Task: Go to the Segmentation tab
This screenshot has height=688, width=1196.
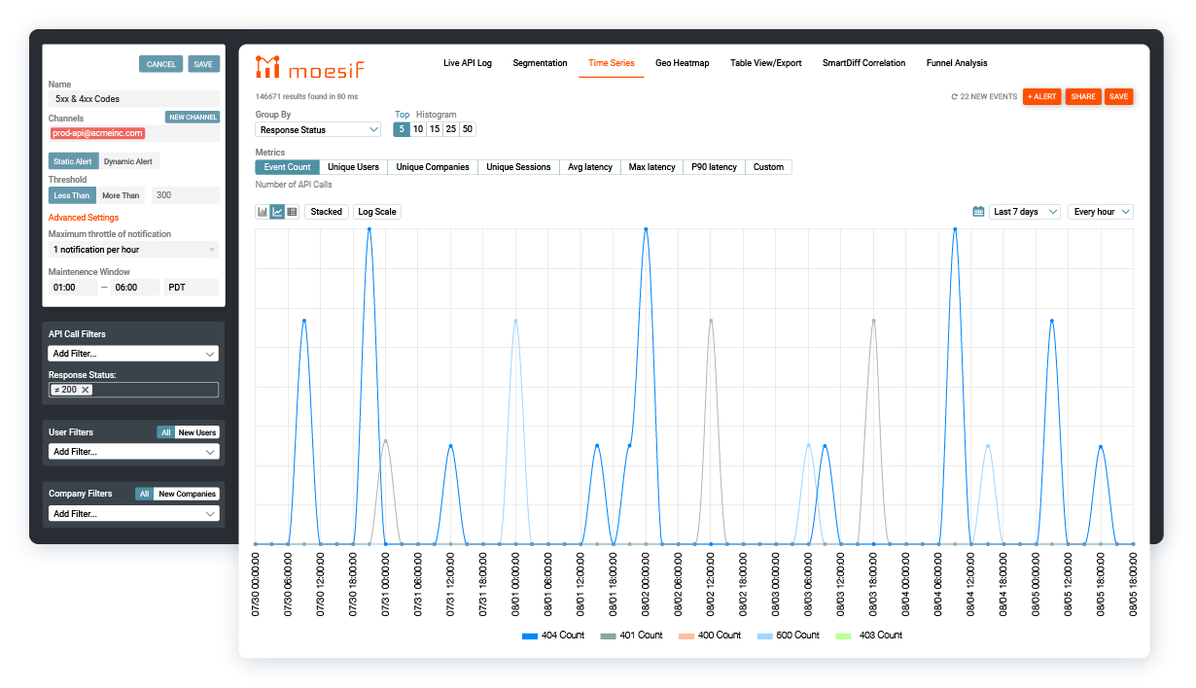Action: [x=540, y=63]
